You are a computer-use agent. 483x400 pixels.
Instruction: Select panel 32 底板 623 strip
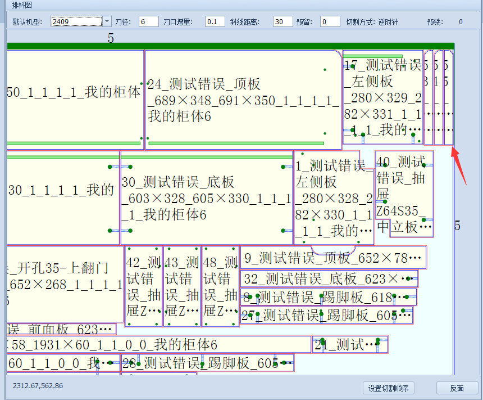pyautogui.click(x=329, y=278)
